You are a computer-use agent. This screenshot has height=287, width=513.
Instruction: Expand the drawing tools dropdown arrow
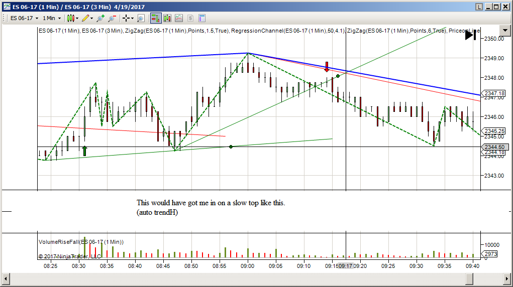click(x=91, y=18)
